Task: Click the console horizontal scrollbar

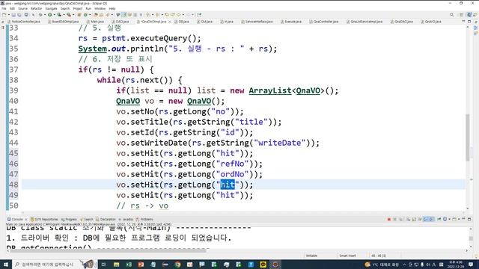Action: (108, 251)
